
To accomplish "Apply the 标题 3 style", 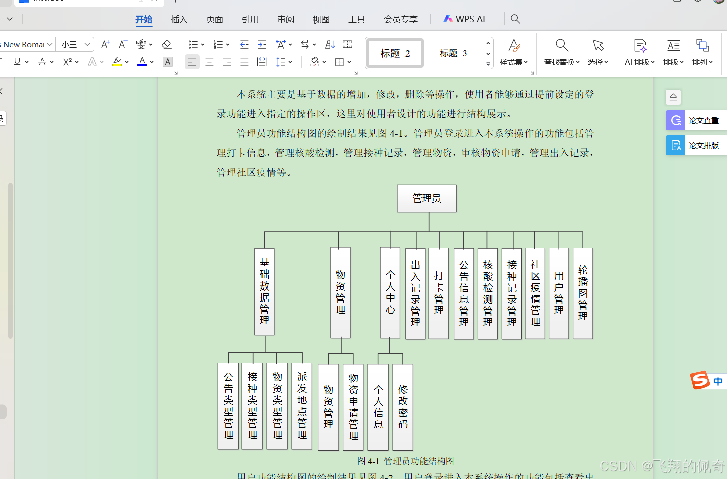I will tap(453, 53).
